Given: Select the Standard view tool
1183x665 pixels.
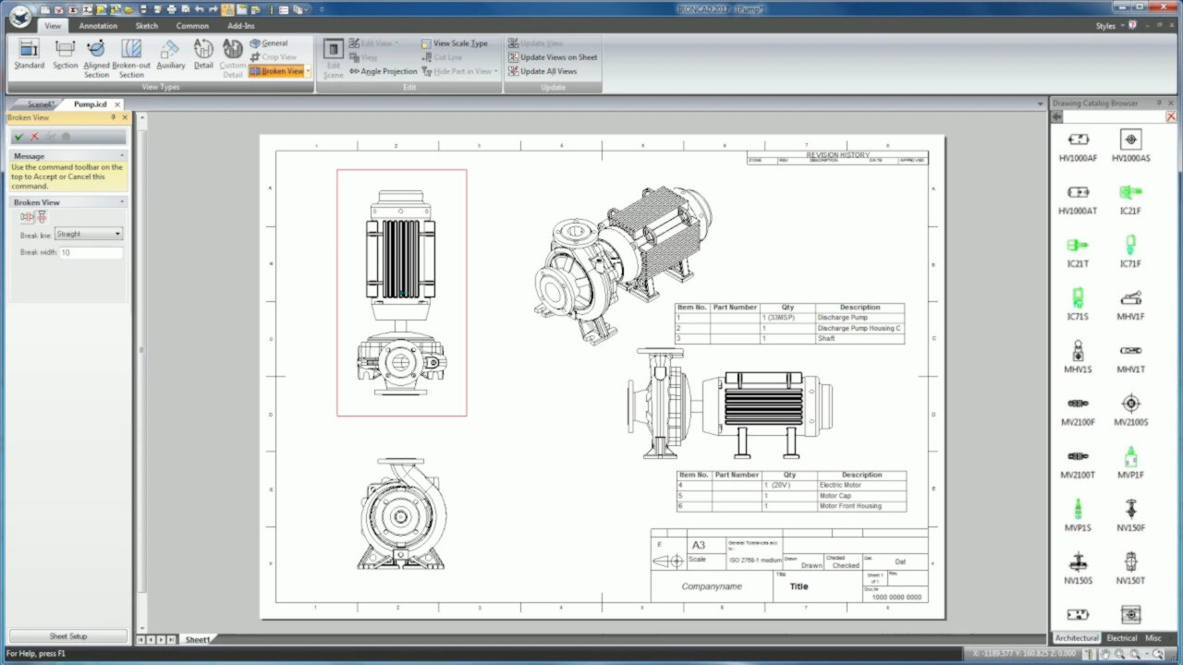Looking at the screenshot, I should (29, 55).
